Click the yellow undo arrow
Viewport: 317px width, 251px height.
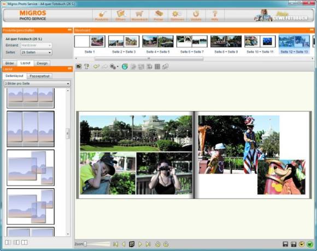[x=96, y=66]
